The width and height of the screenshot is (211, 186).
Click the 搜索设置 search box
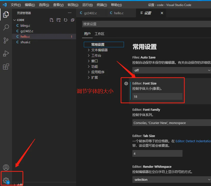[x=146, y=24]
